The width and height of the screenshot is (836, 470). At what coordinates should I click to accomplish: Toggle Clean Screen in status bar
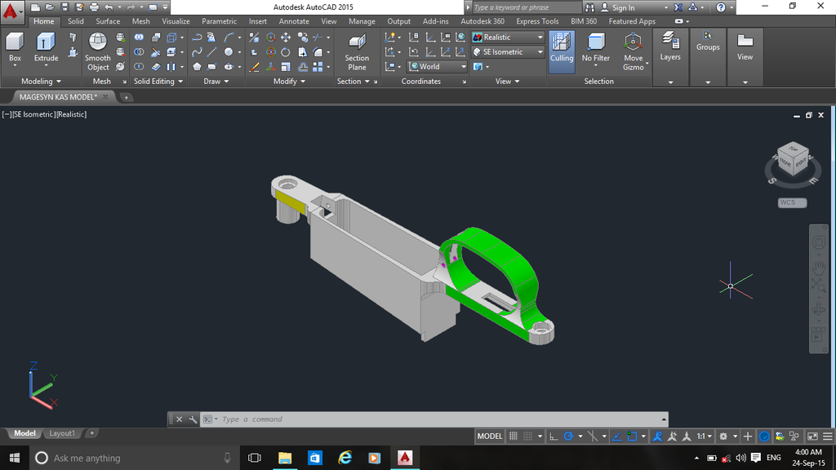point(812,437)
